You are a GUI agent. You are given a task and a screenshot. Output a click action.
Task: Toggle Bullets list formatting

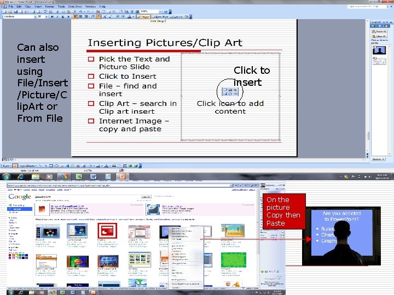[x=99, y=16]
